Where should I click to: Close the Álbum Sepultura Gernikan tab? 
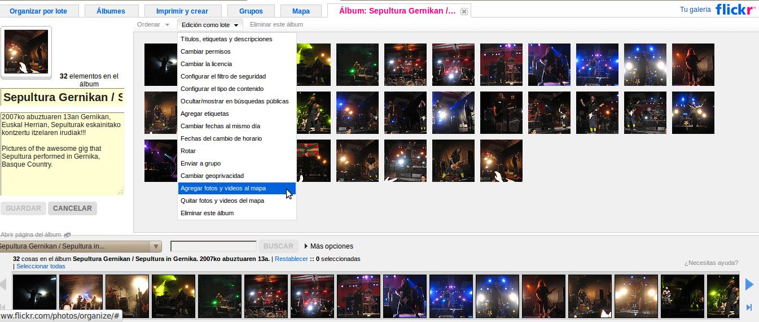pyautogui.click(x=464, y=11)
